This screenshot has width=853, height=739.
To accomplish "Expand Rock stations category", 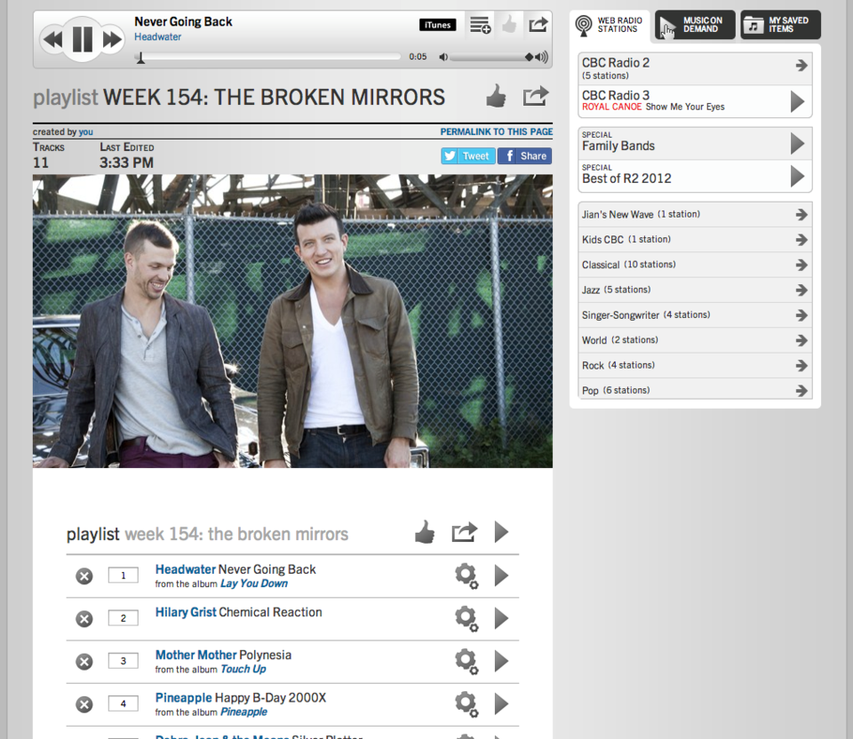I will [695, 365].
